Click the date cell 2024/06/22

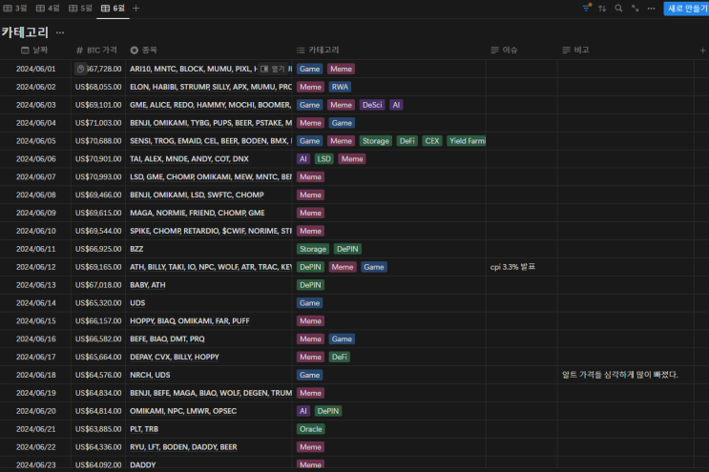click(x=36, y=447)
